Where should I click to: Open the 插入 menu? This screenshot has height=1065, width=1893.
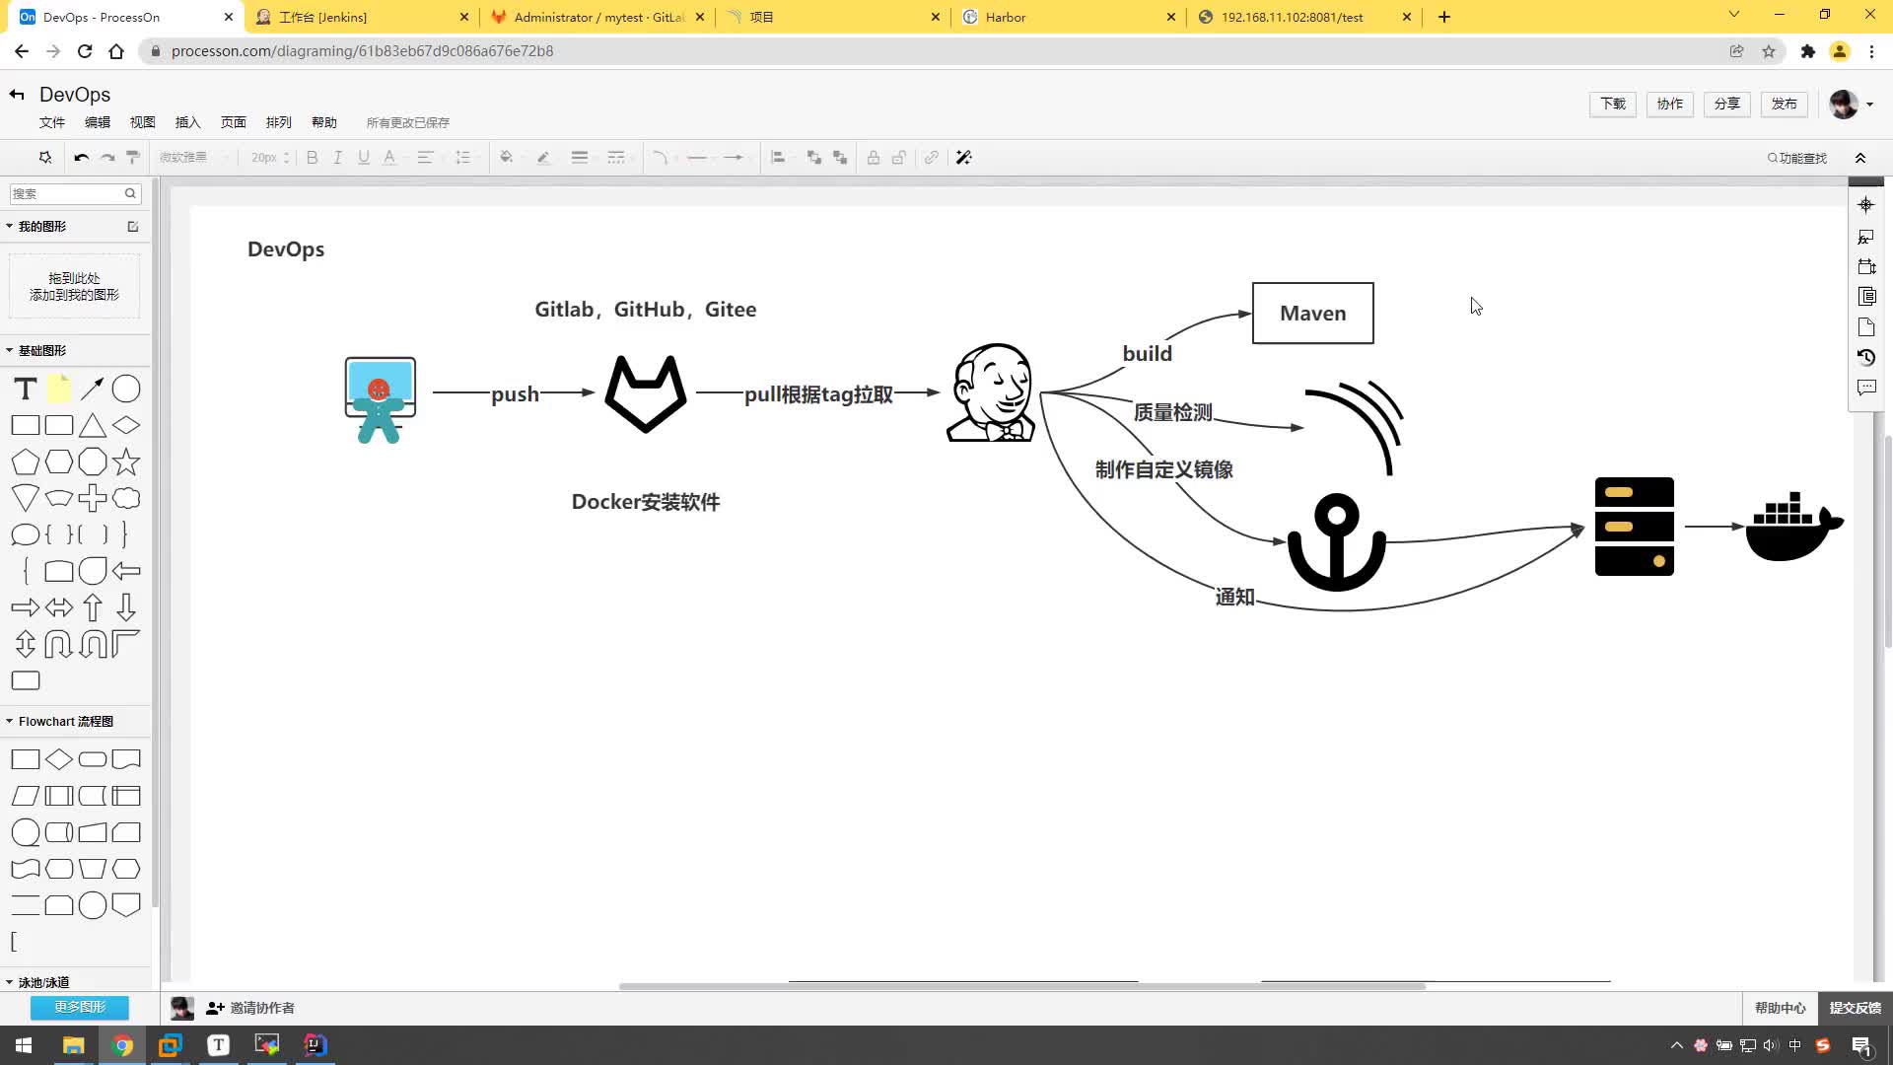click(188, 122)
